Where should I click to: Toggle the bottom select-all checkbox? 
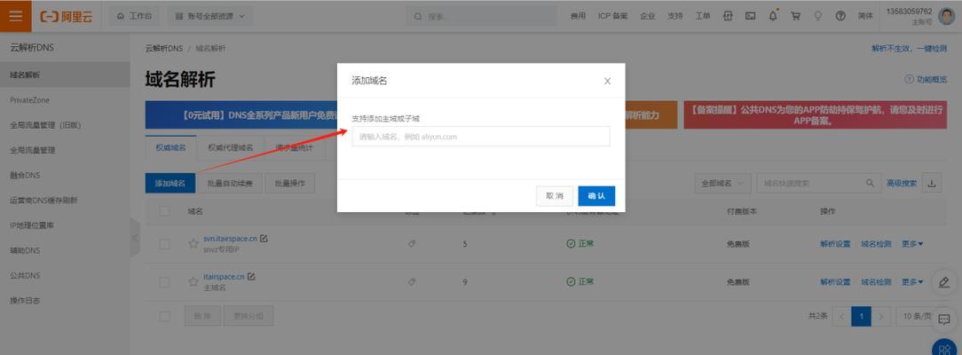[164, 316]
